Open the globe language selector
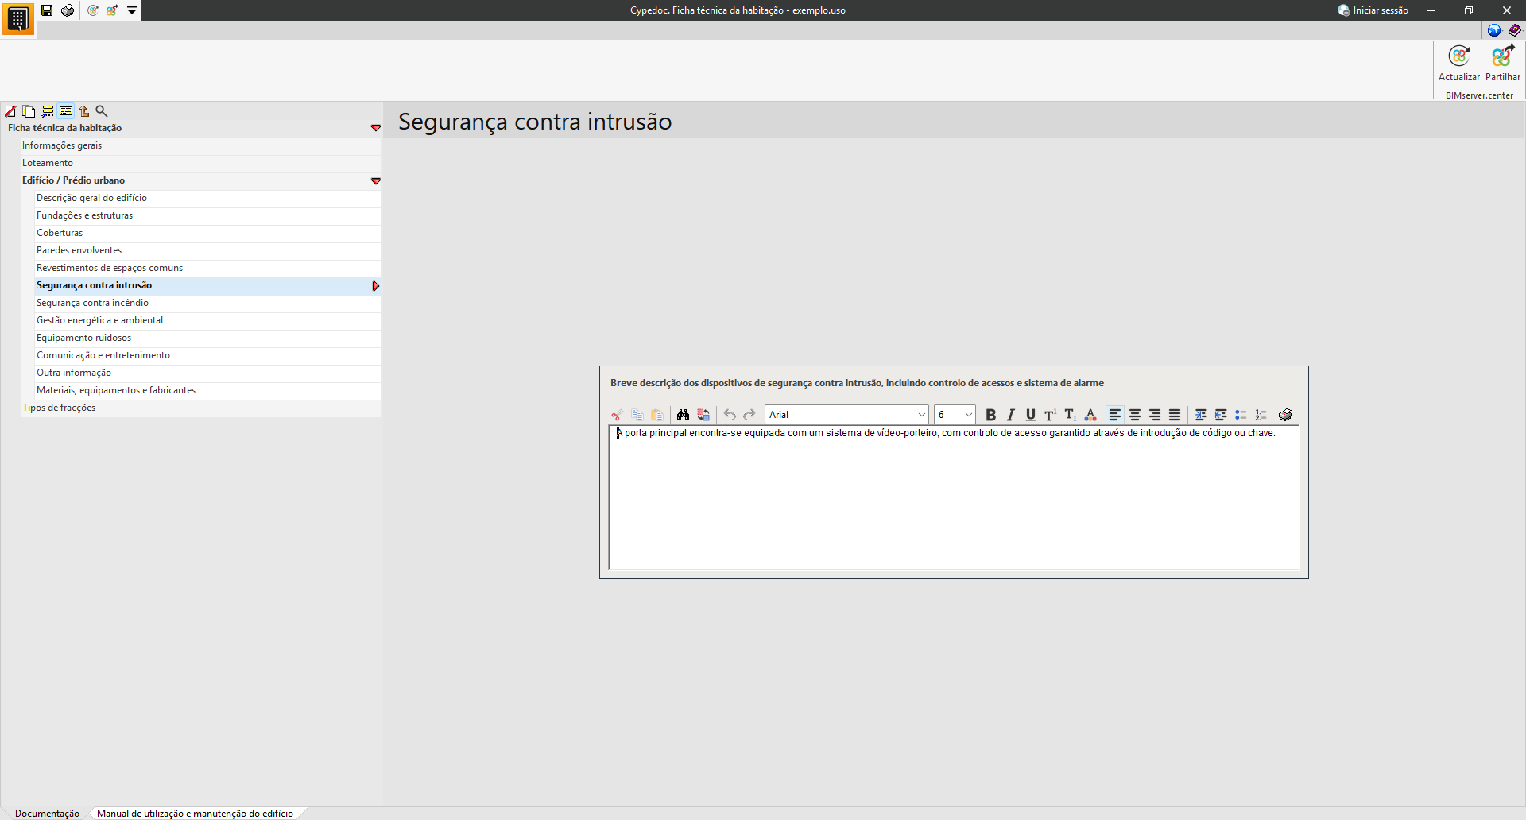Viewport: 1526px width, 820px height. (1494, 30)
